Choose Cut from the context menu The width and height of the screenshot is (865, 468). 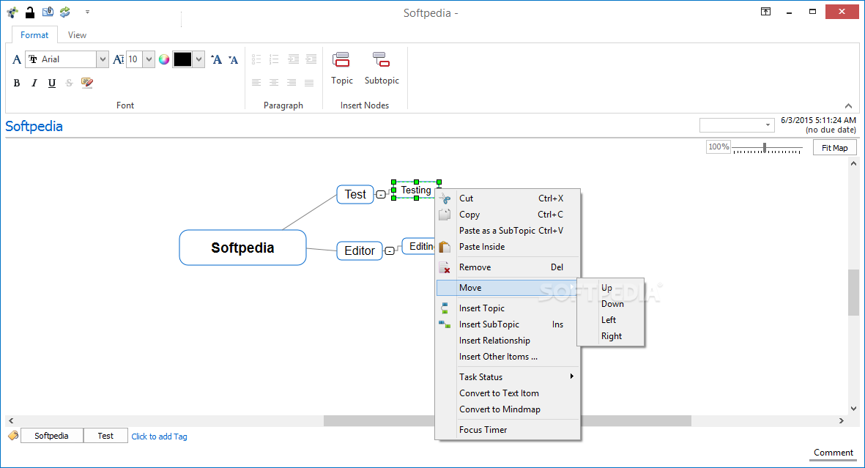tap(508, 198)
